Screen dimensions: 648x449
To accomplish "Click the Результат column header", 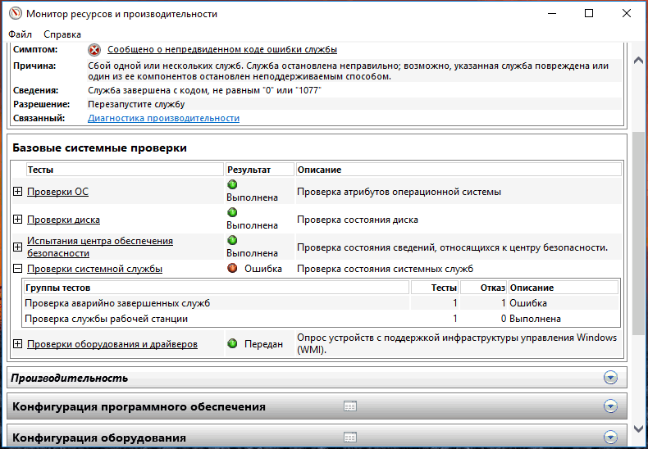I will point(249,170).
